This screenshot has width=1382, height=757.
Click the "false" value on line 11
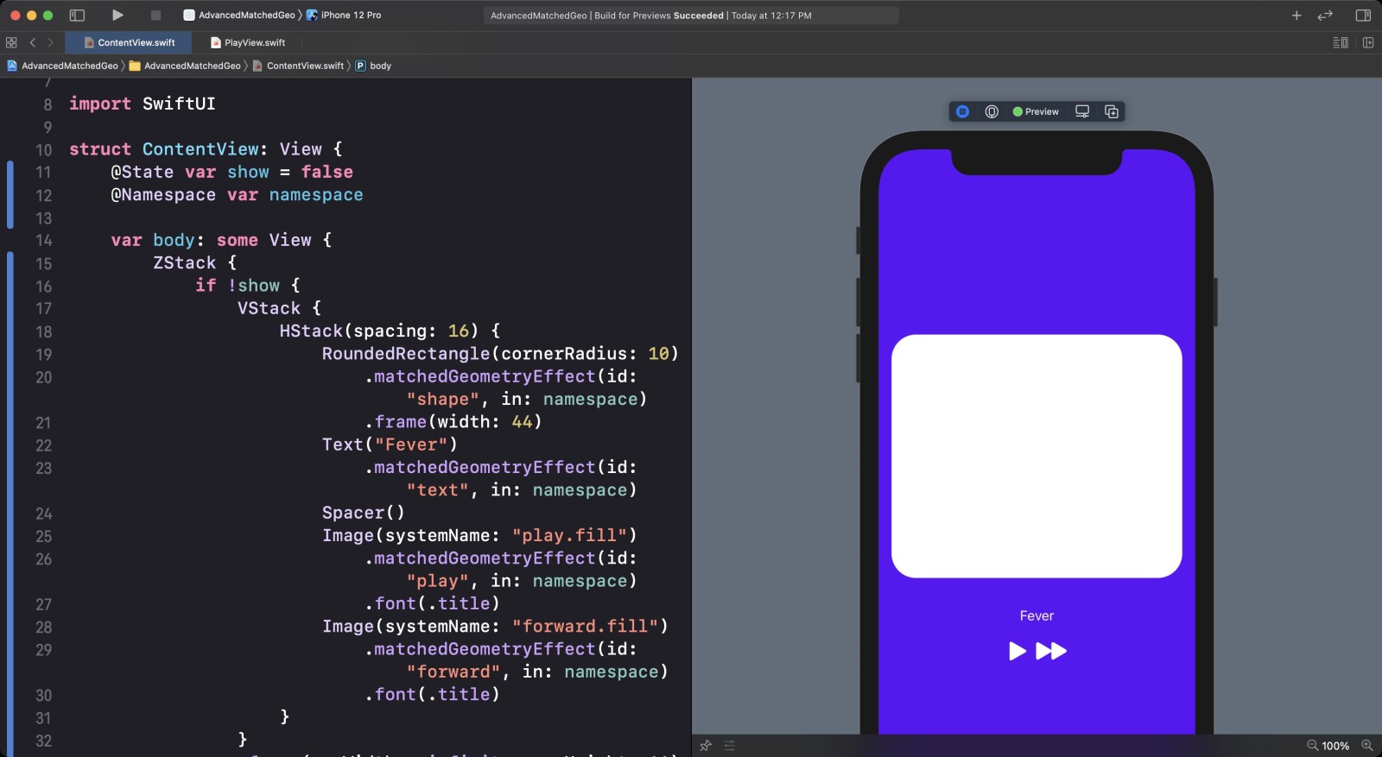tap(326, 172)
